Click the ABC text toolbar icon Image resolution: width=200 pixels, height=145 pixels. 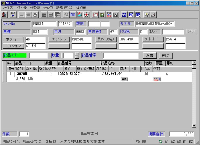73,15
